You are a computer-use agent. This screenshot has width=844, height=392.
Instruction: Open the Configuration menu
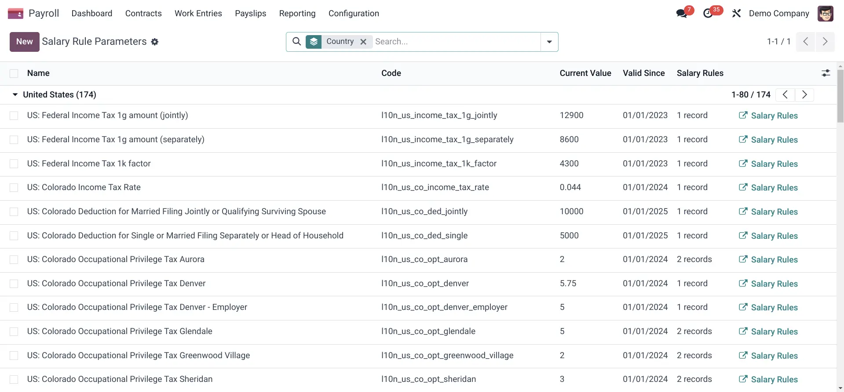(354, 14)
